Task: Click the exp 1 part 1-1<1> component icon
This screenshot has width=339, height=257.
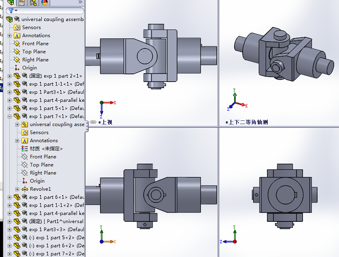Action: pos(17,84)
